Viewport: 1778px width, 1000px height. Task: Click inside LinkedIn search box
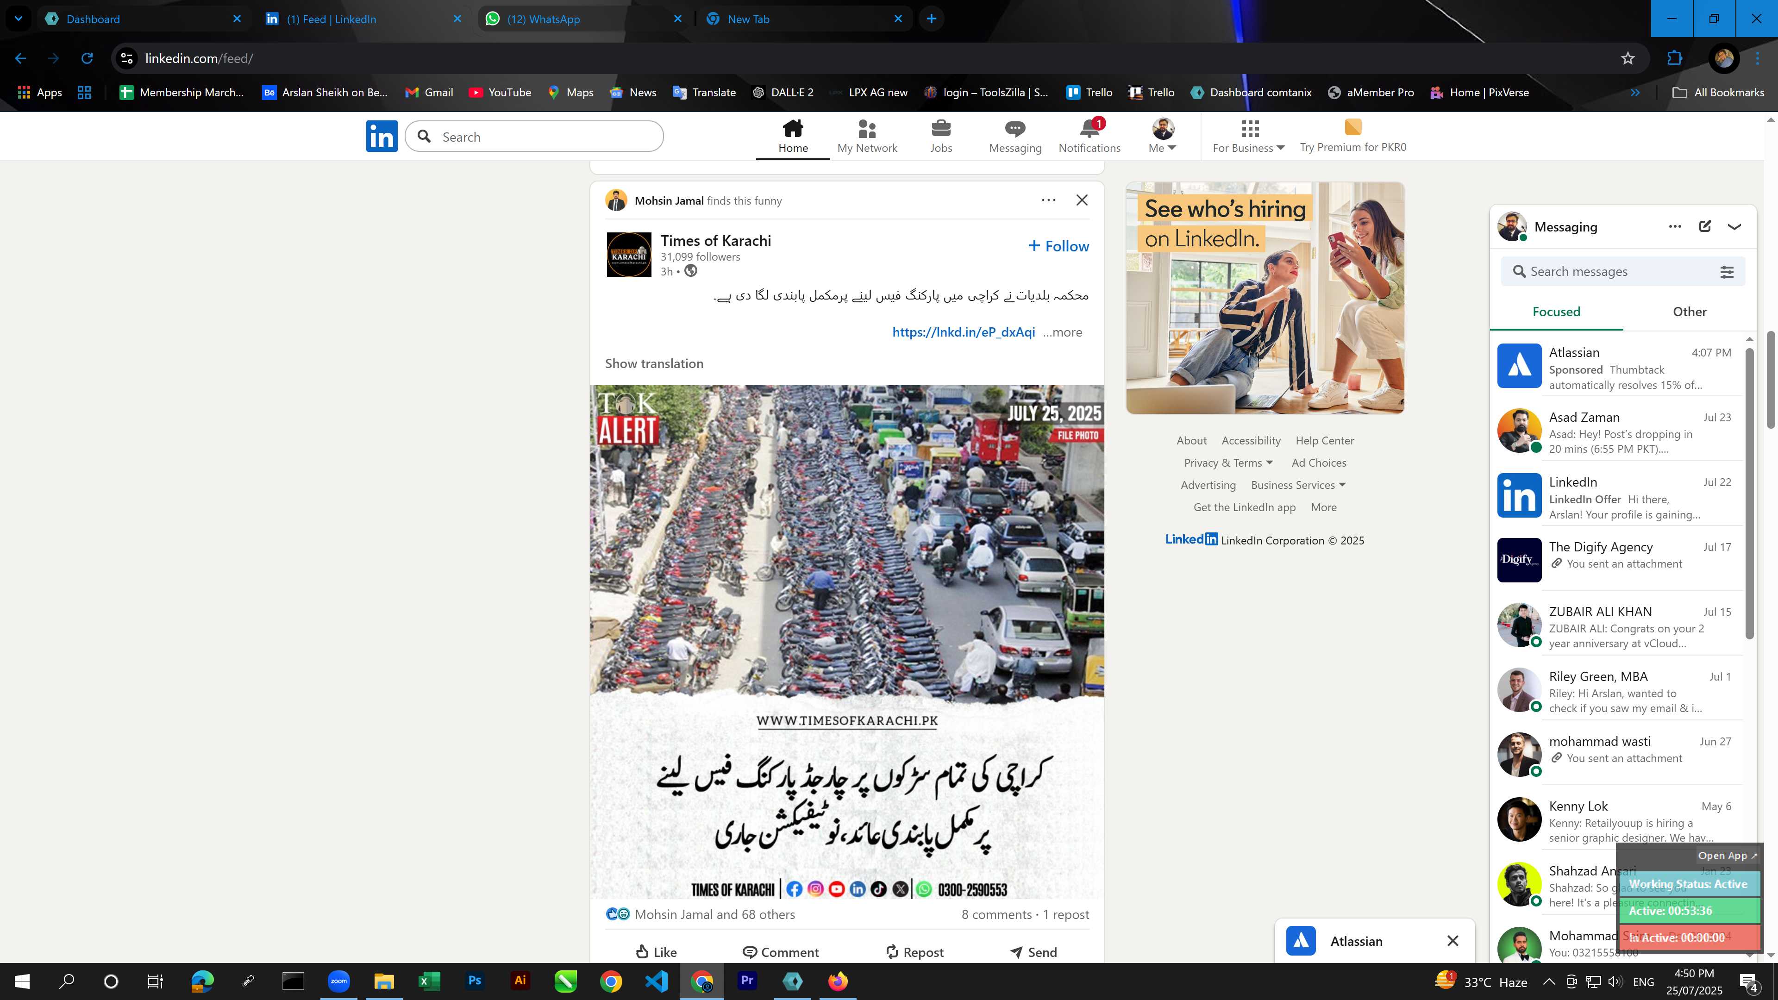tap(534, 137)
